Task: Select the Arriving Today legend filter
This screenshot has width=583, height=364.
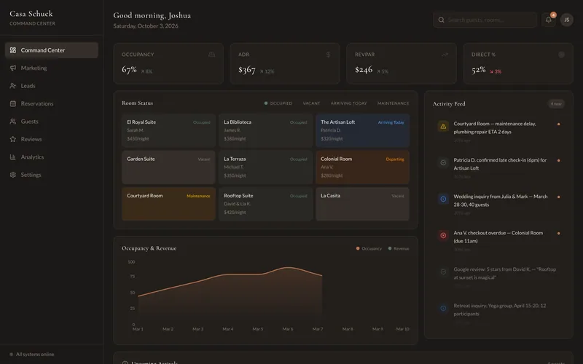Action: tap(348, 103)
